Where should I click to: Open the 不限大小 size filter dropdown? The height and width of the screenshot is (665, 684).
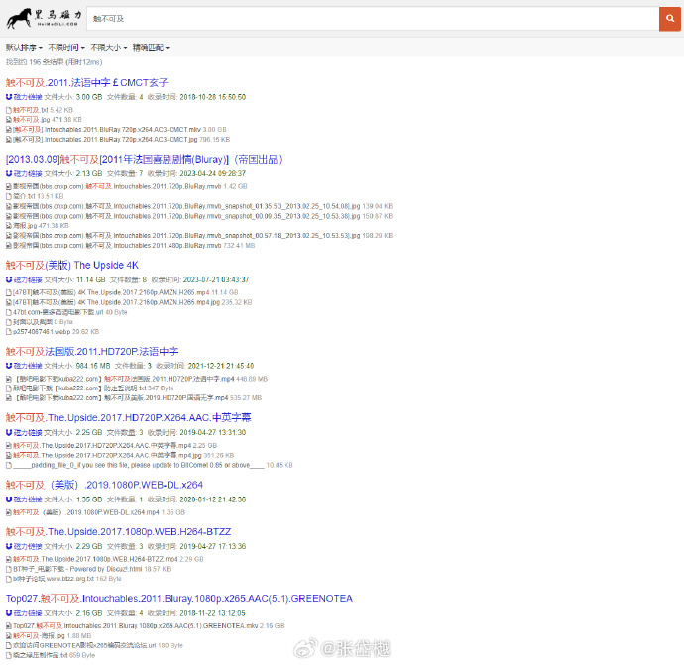[x=109, y=48]
